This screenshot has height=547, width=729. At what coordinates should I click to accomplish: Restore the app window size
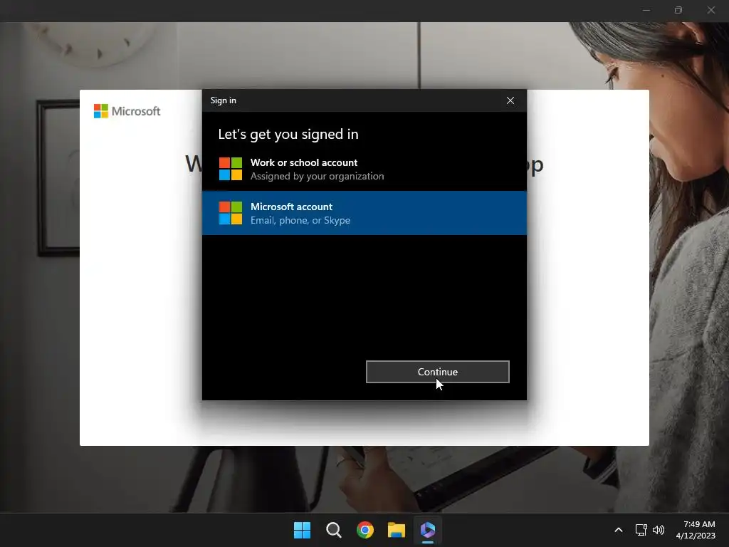(x=678, y=10)
